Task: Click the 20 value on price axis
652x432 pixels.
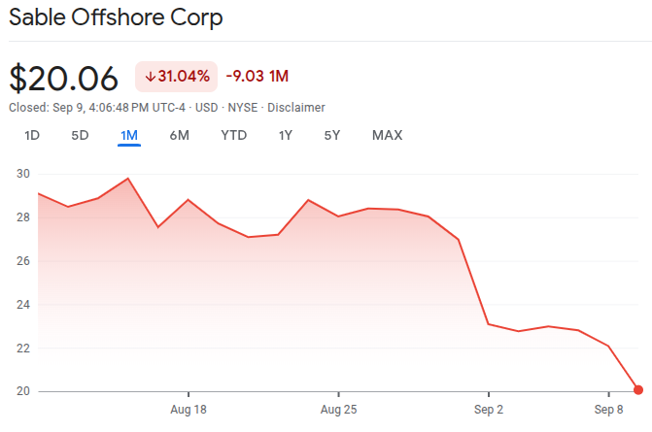Action: coord(23,391)
